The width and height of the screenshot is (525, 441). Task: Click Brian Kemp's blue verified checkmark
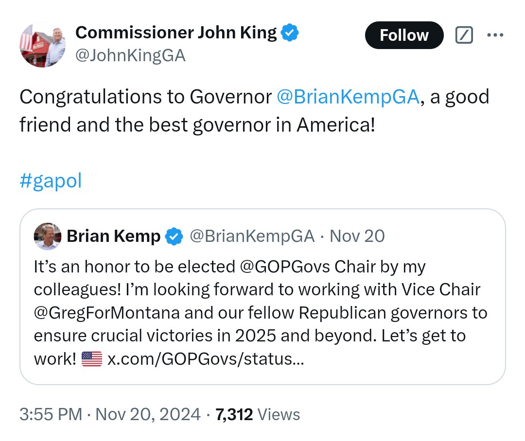coord(174,237)
